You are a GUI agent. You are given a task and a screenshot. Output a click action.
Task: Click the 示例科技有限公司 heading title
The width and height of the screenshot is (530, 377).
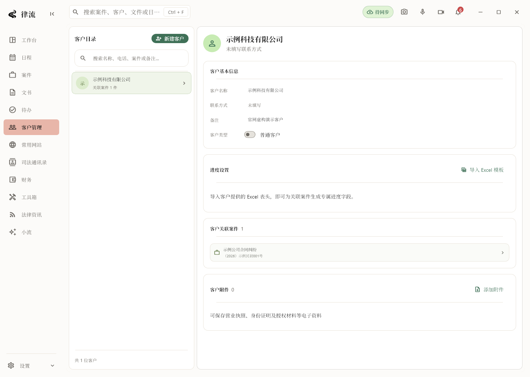click(254, 40)
